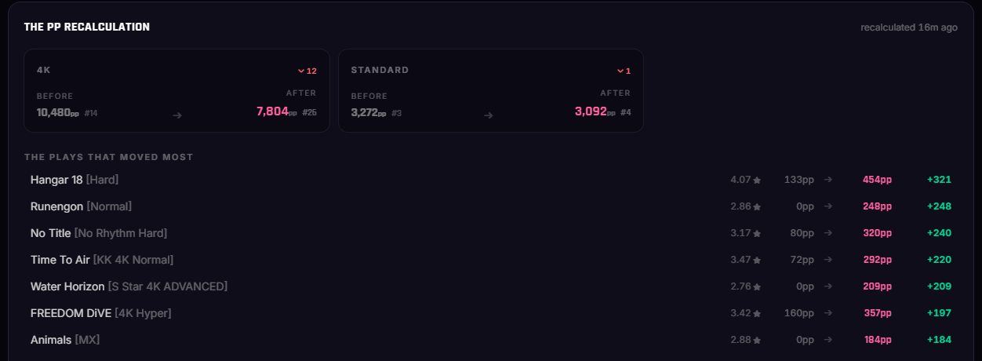Open the 4K mode recalculation card
The width and height of the screenshot is (982, 361).
[177, 91]
